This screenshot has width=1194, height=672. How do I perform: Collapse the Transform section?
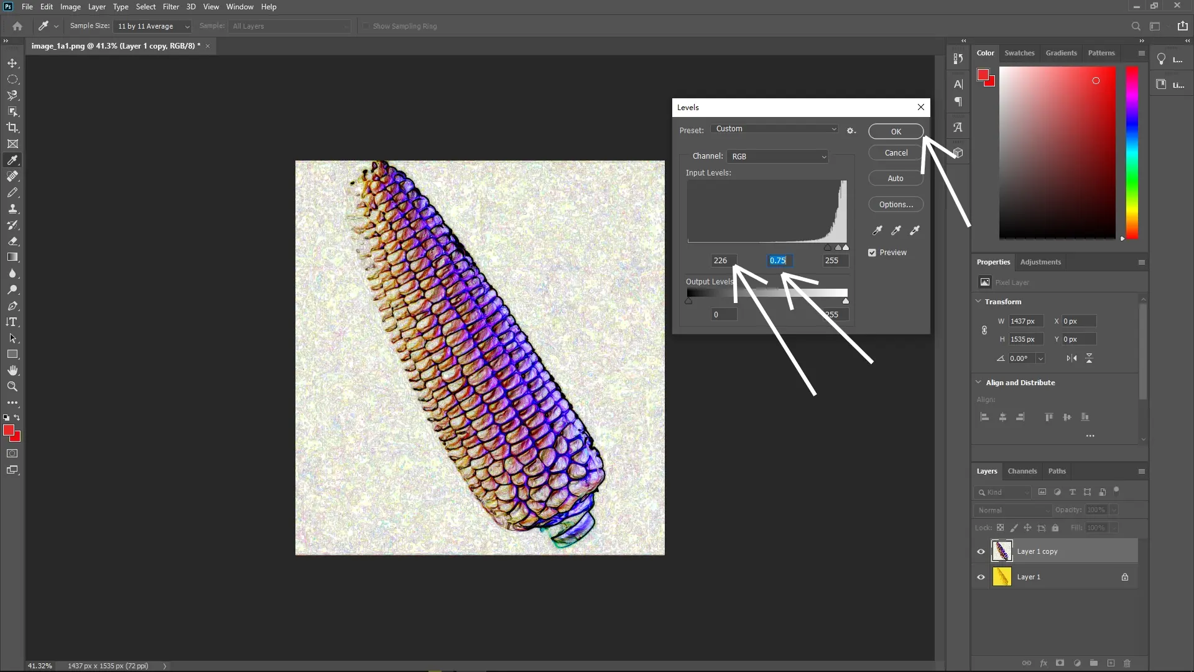[978, 301]
